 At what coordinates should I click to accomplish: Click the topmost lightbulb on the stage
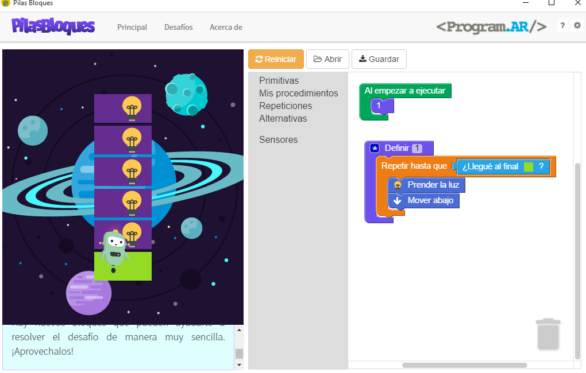coord(132,108)
